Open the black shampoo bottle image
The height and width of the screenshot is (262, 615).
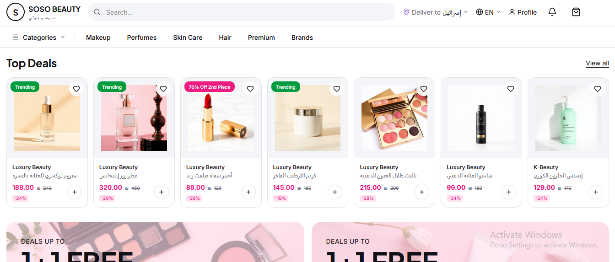click(481, 118)
